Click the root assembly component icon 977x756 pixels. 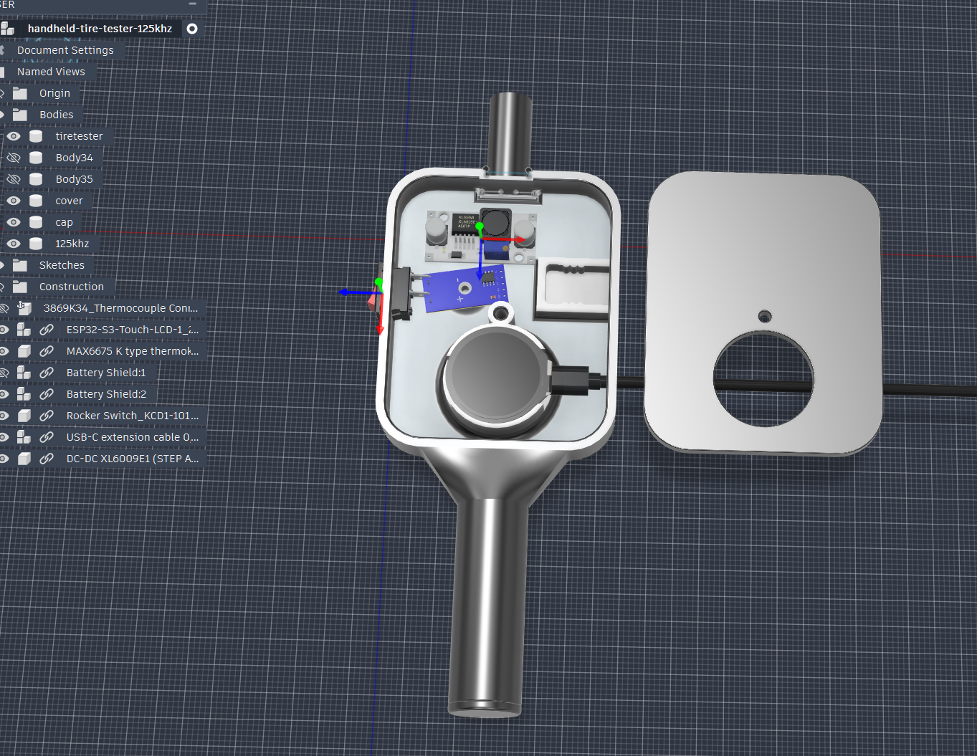[x=7, y=29]
